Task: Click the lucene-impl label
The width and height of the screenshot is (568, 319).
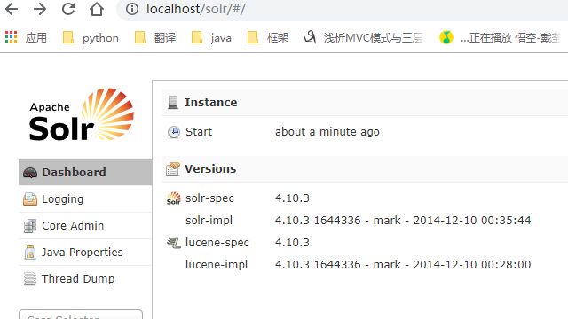Action: point(217,264)
